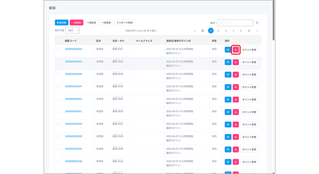Check the box for customer 1000000000061

(58, 111)
